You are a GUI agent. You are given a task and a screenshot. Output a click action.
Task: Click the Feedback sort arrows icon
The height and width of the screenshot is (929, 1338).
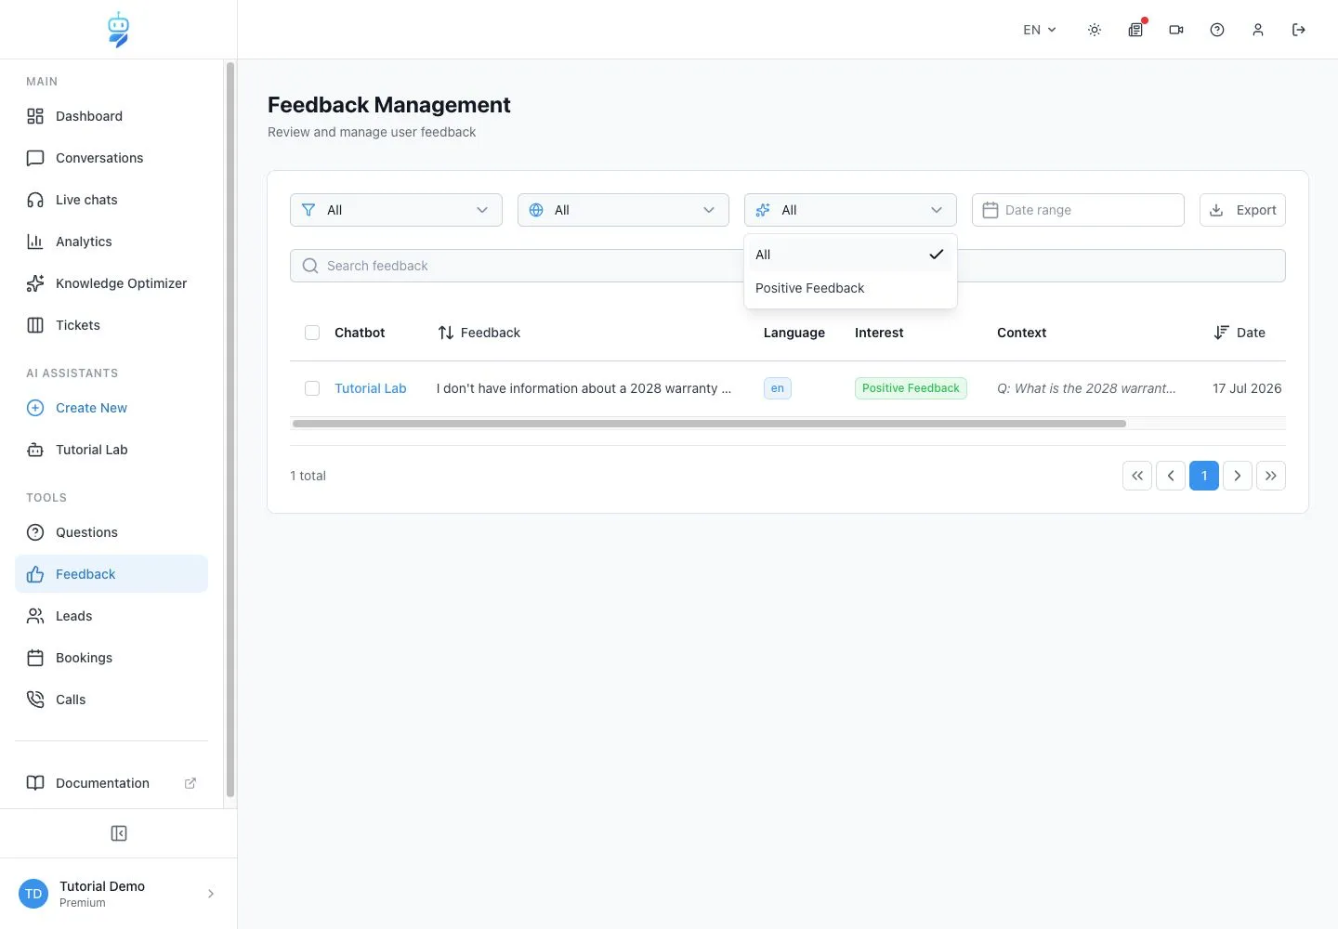click(446, 333)
